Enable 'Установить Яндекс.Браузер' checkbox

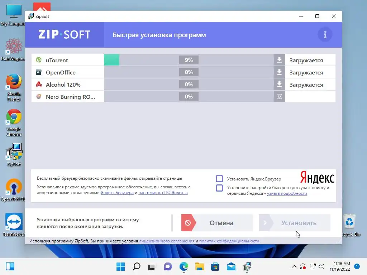[x=219, y=179]
